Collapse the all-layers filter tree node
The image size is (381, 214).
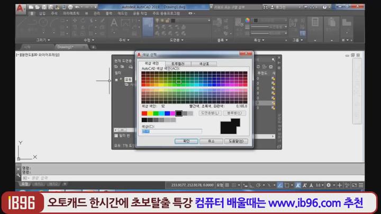click(116, 80)
